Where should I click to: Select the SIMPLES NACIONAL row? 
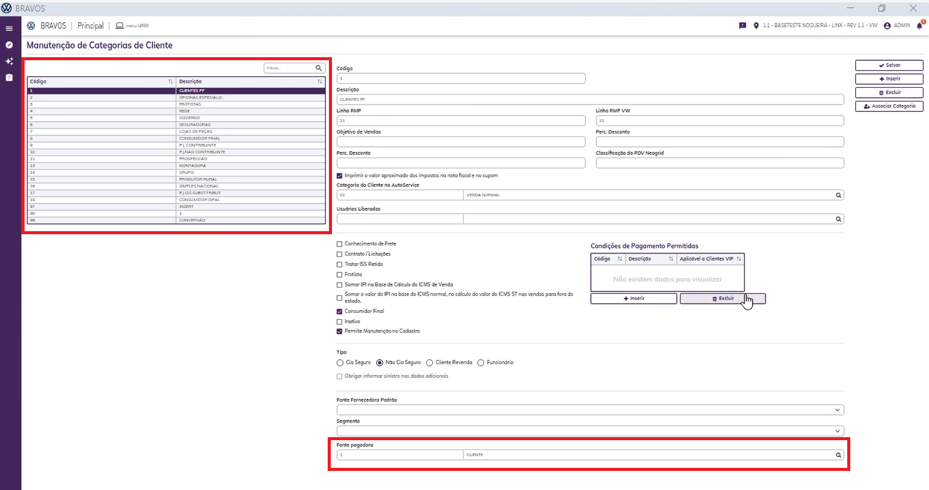point(176,186)
